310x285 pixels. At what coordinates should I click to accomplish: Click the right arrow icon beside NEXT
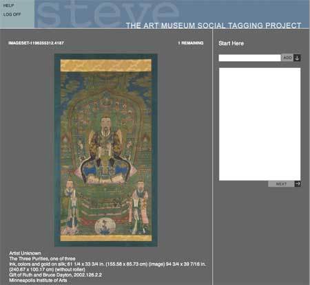click(x=298, y=183)
